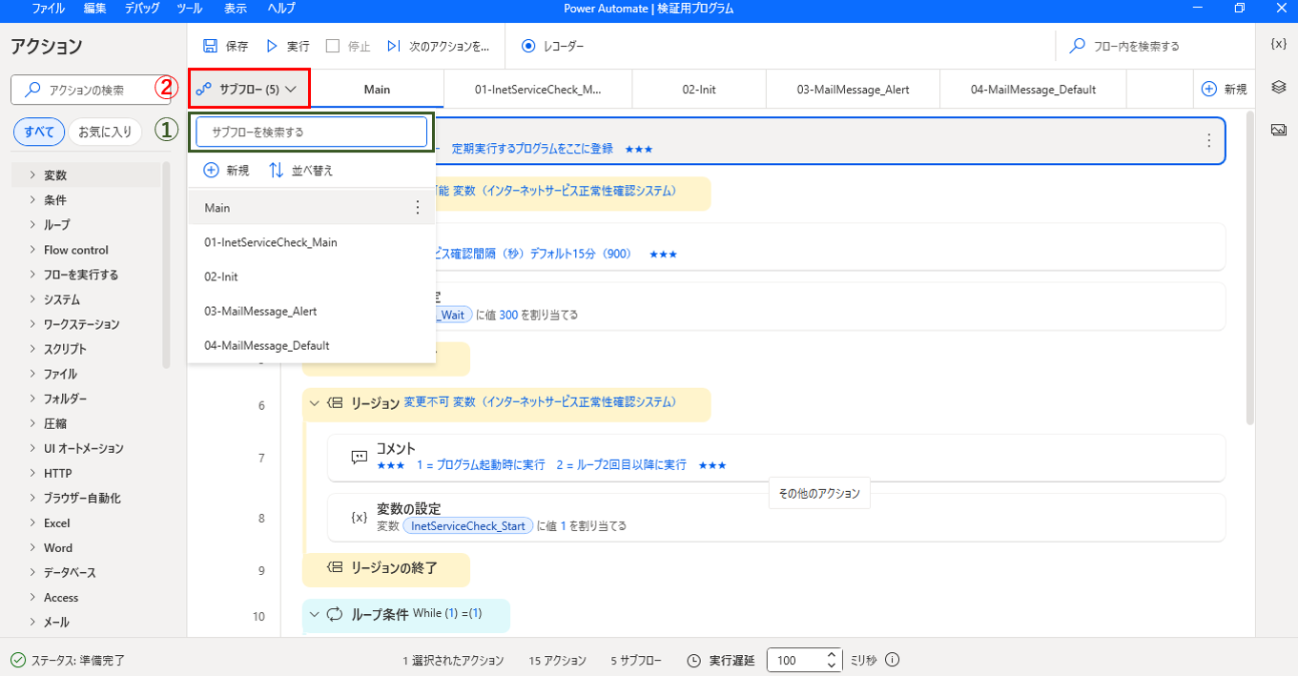
Task: Switch to the 03-MailMessage_Alert tab
Action: click(853, 89)
